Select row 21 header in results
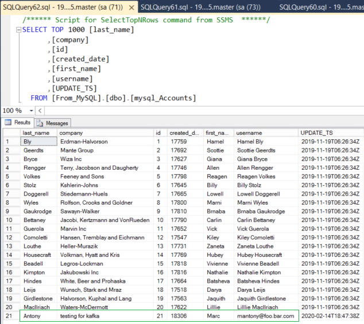The height and width of the screenshot is (324, 364). (x=11, y=316)
